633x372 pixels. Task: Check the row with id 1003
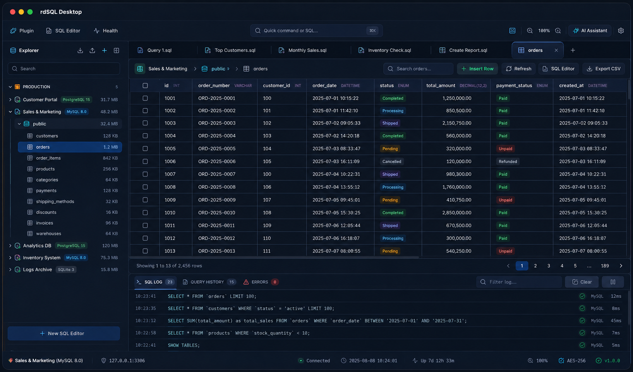pyautogui.click(x=145, y=123)
